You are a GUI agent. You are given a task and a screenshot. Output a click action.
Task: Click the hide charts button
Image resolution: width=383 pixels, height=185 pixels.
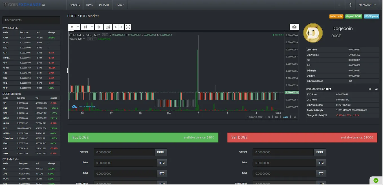click(x=336, y=16)
